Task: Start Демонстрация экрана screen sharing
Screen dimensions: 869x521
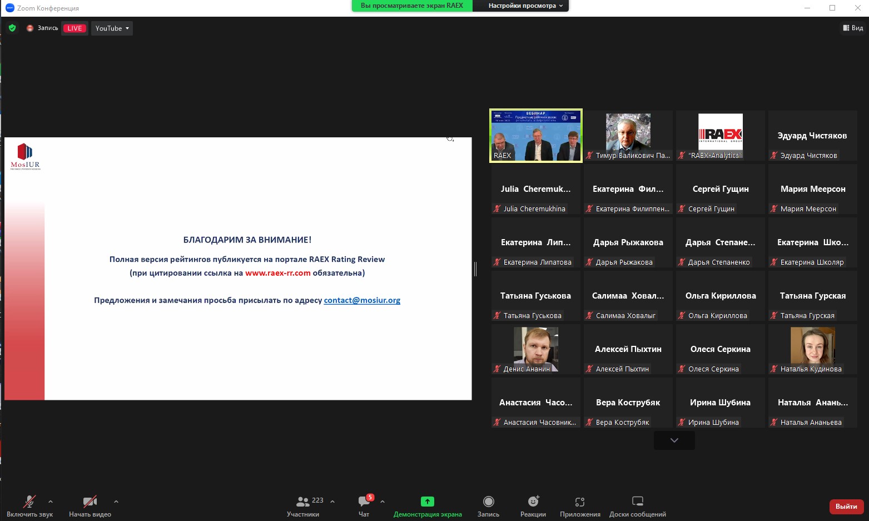Action: (x=428, y=505)
